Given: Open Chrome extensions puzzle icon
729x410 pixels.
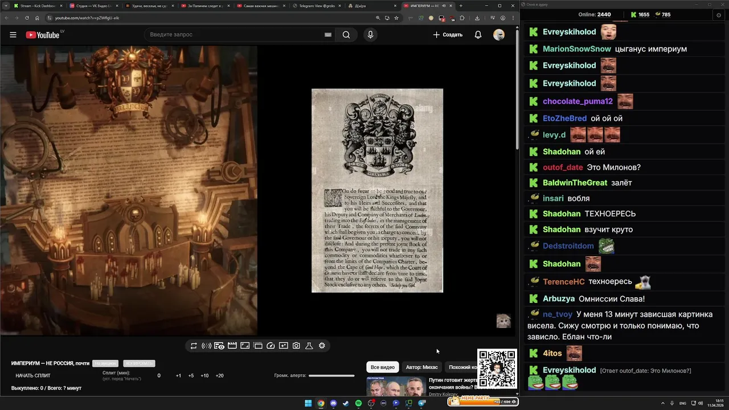Looking at the screenshot, I should [462, 18].
